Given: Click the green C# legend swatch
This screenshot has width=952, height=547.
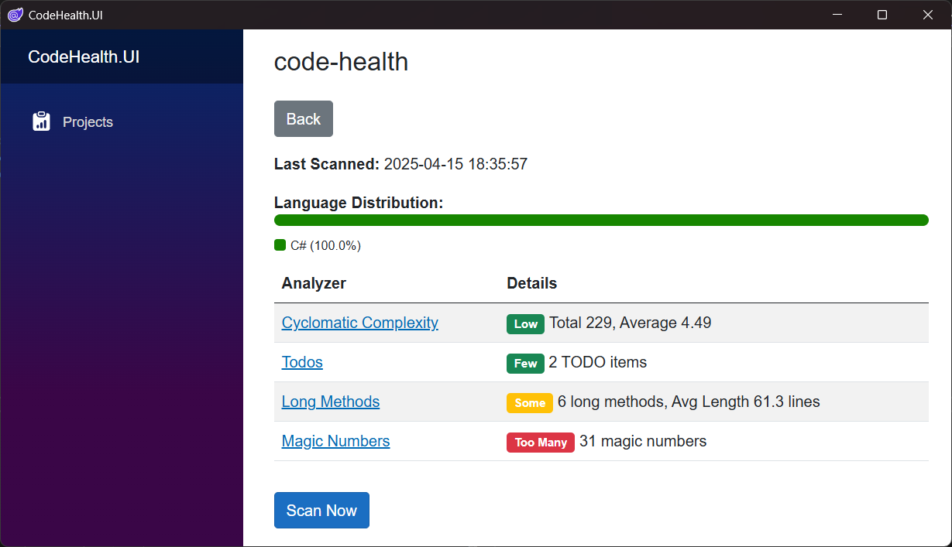Looking at the screenshot, I should point(280,245).
